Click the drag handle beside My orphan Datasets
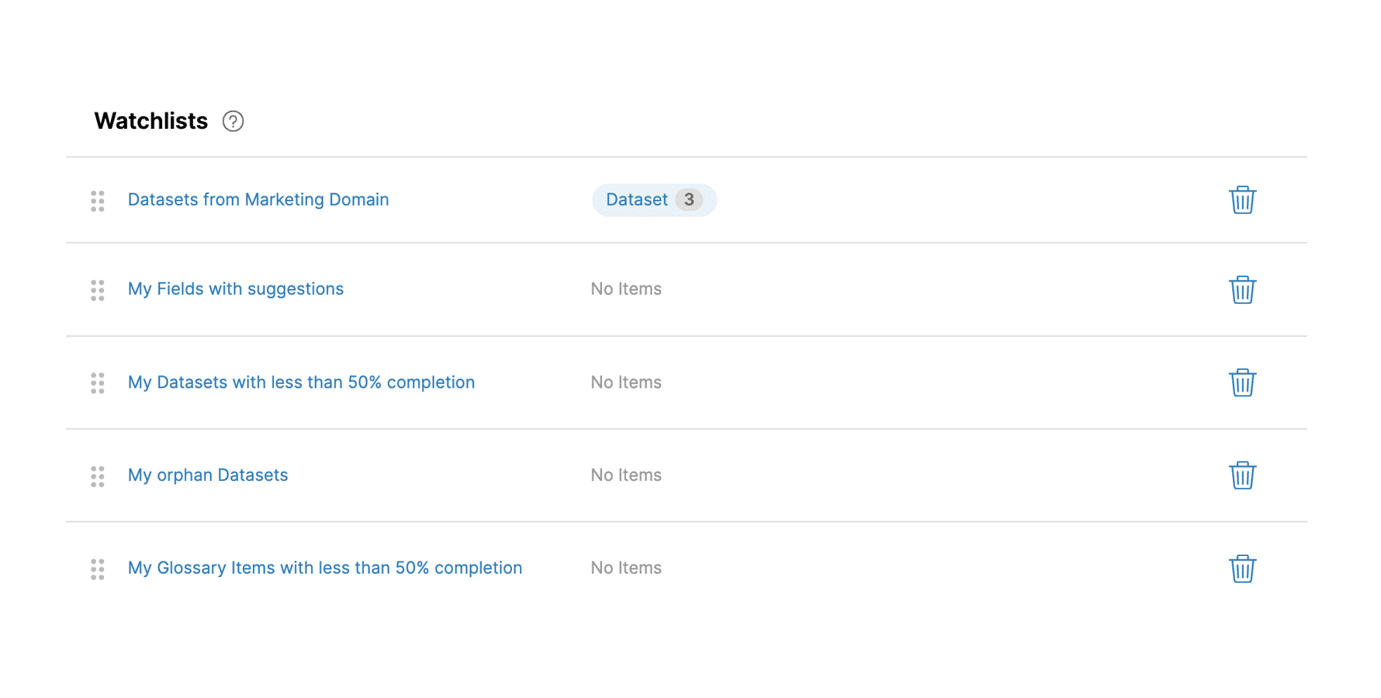 97,476
